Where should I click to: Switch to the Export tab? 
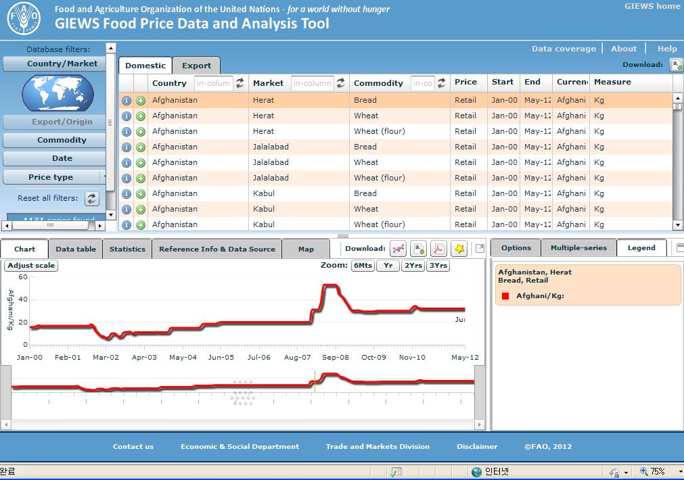pyautogui.click(x=196, y=66)
